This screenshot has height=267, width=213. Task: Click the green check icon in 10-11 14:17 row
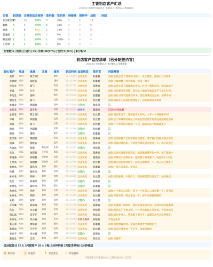coord(109,233)
